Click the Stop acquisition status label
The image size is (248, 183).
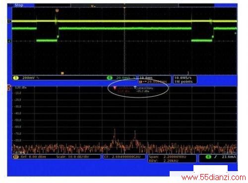19,5
